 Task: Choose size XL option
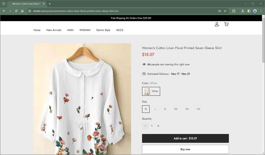click(x=165, y=109)
